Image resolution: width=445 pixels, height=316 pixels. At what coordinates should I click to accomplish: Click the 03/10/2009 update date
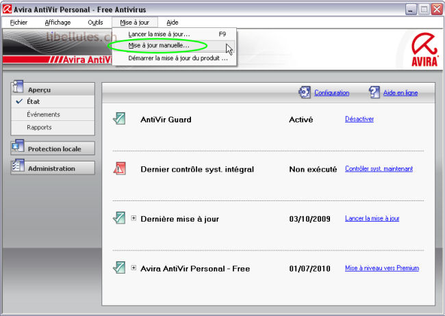(x=309, y=219)
